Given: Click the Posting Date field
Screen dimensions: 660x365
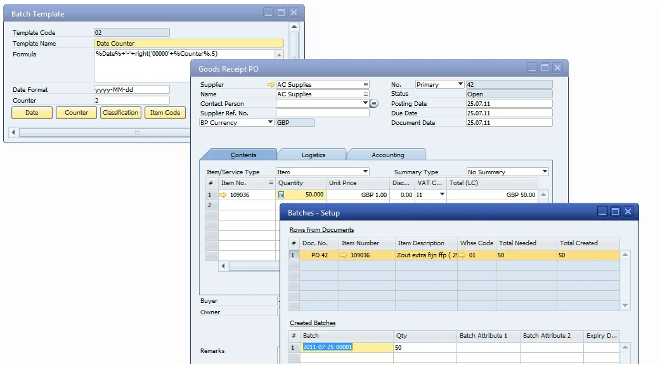Looking at the screenshot, I should point(509,103).
